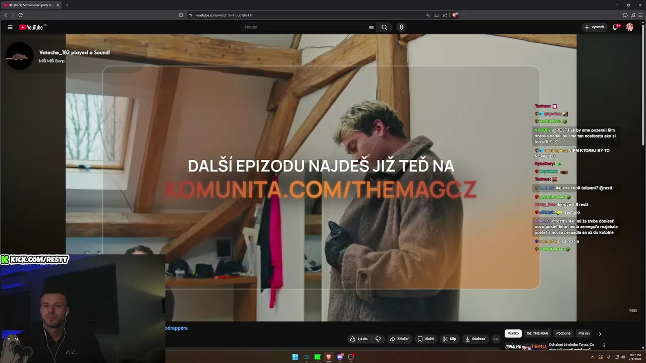Click the Zdieľať share button
646x363 pixels.
[399, 339]
